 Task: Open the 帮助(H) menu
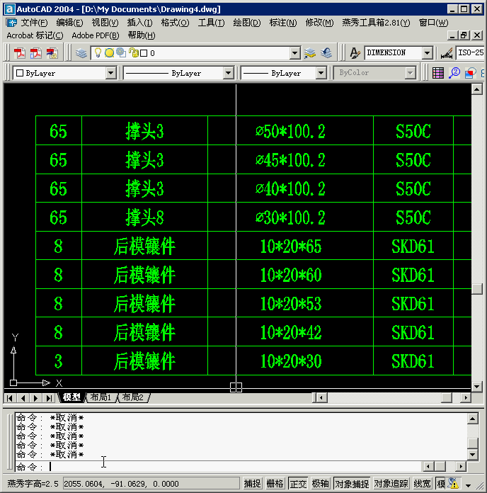(142, 35)
